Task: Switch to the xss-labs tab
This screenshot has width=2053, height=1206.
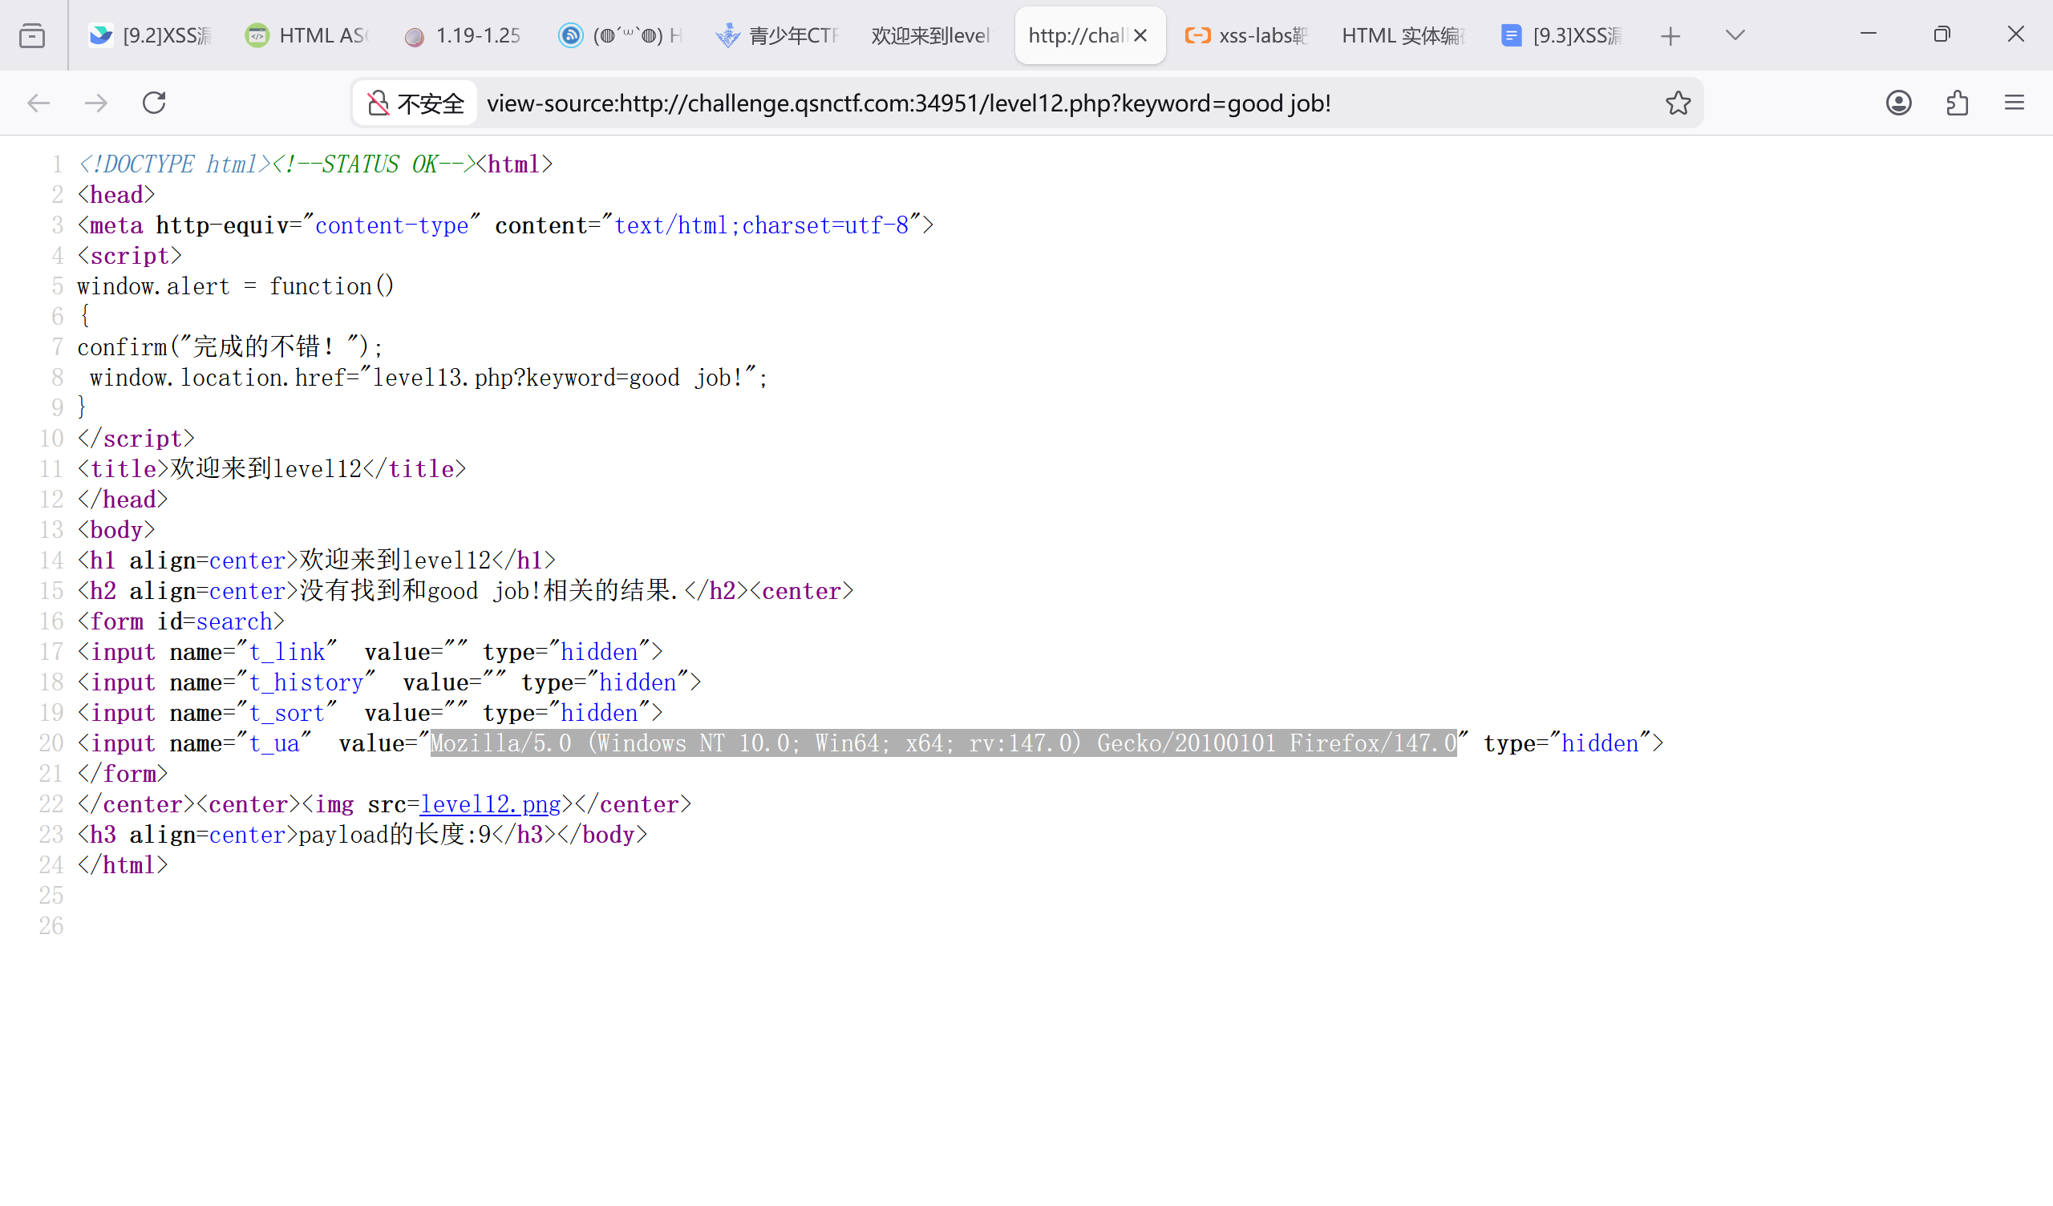Action: coord(1246,36)
